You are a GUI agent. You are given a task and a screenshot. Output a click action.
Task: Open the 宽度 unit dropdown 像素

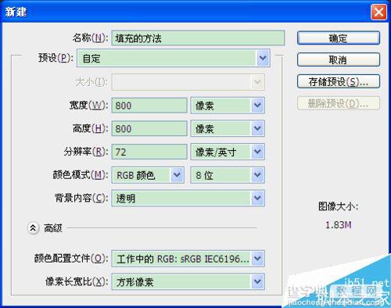(x=228, y=106)
